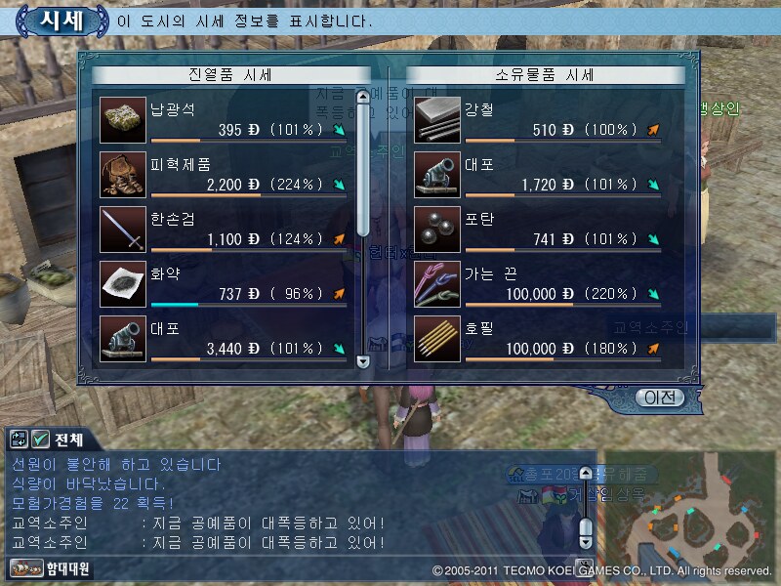Click the 시세 market price title badge
The height and width of the screenshot is (586, 781).
pos(62,21)
